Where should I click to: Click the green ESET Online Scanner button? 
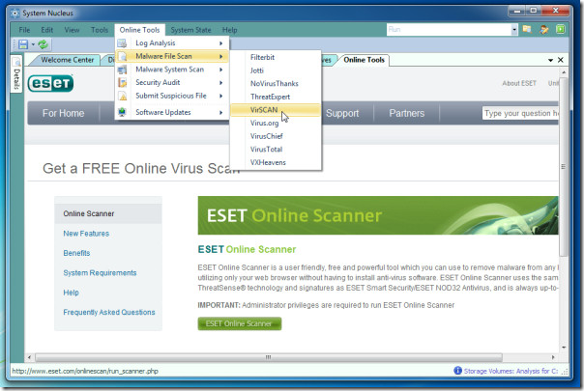pyautogui.click(x=240, y=323)
